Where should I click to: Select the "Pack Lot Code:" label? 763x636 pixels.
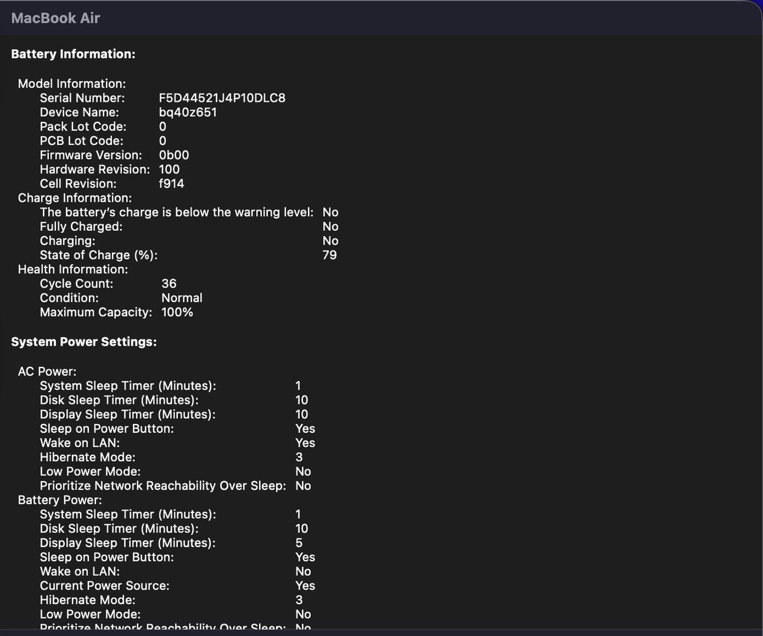[x=83, y=127]
